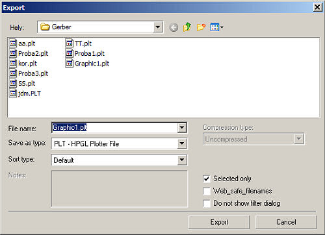
Task: Select file name SS.plt
Action: [x=27, y=83]
